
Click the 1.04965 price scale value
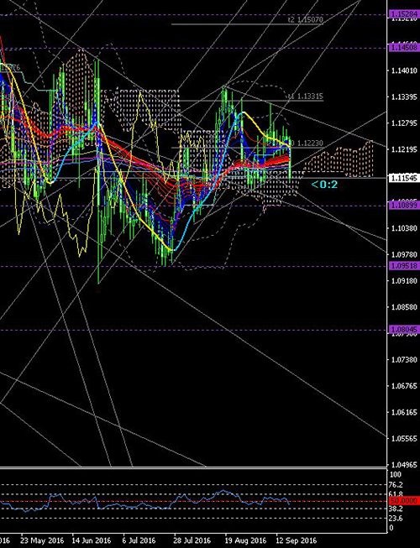(x=403, y=465)
